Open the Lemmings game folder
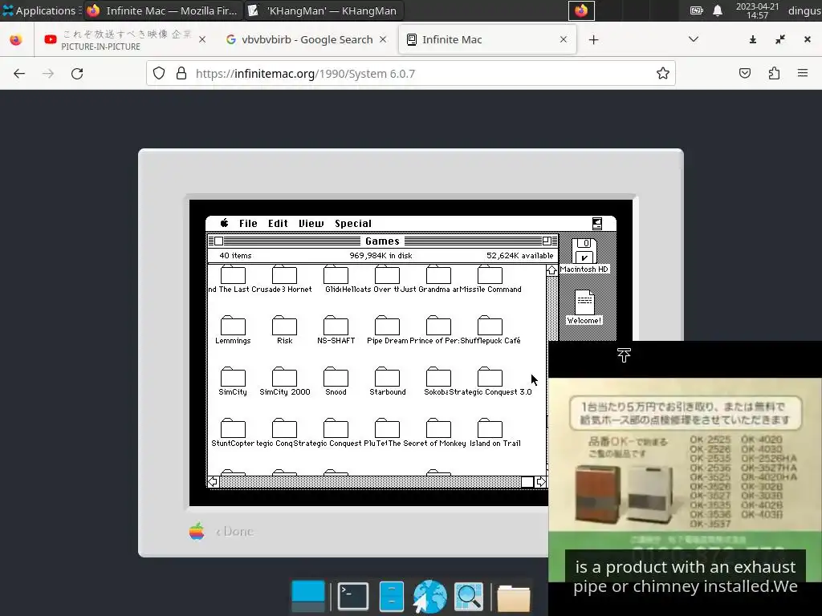 click(233, 326)
